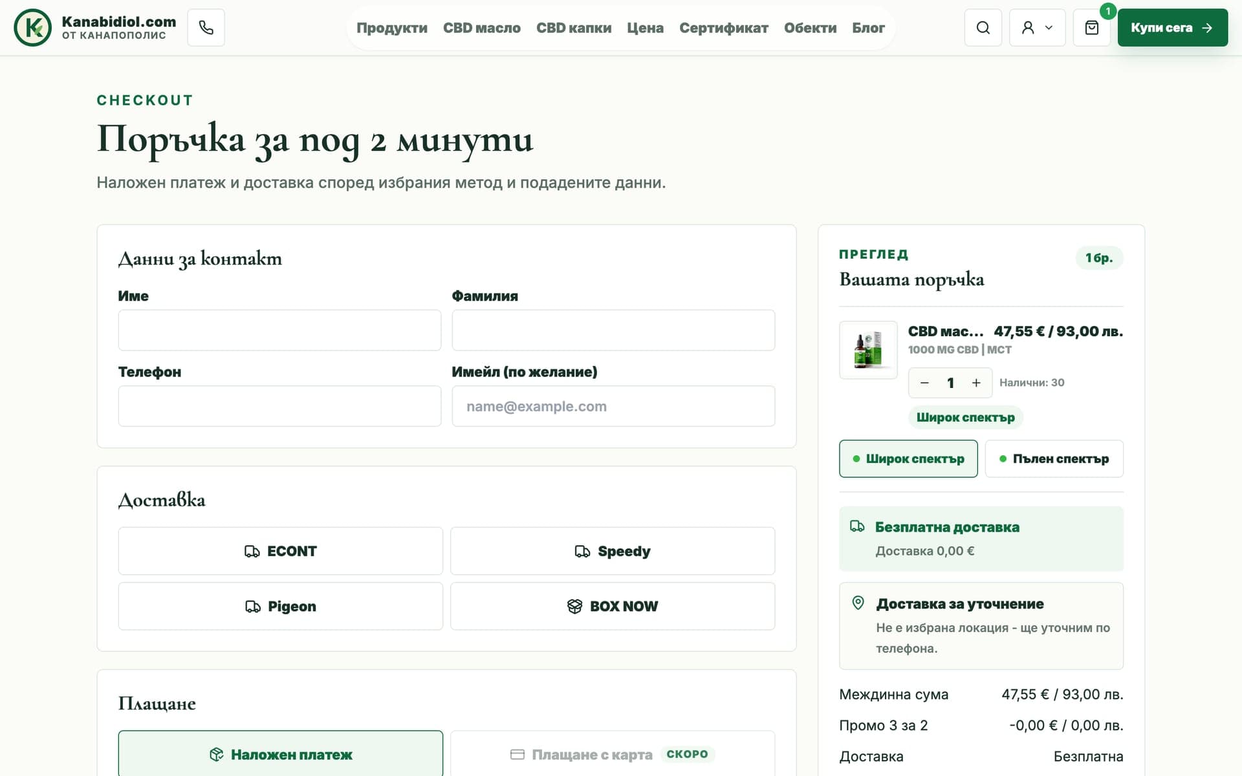Focus the Телефон input field

pos(279,406)
